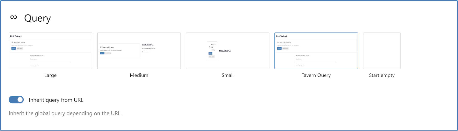458x131 pixels.
Task: Click the "Tavern Query" label text
Action: coord(316,75)
